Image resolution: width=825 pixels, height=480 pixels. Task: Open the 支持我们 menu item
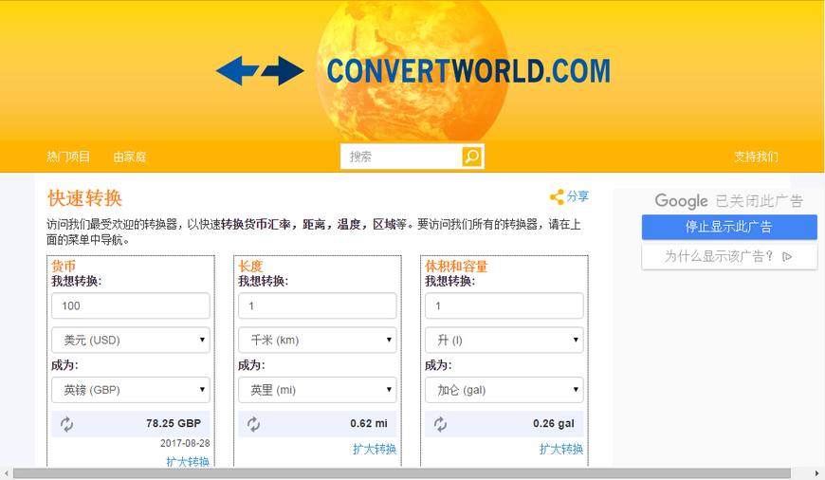pyautogui.click(x=756, y=157)
